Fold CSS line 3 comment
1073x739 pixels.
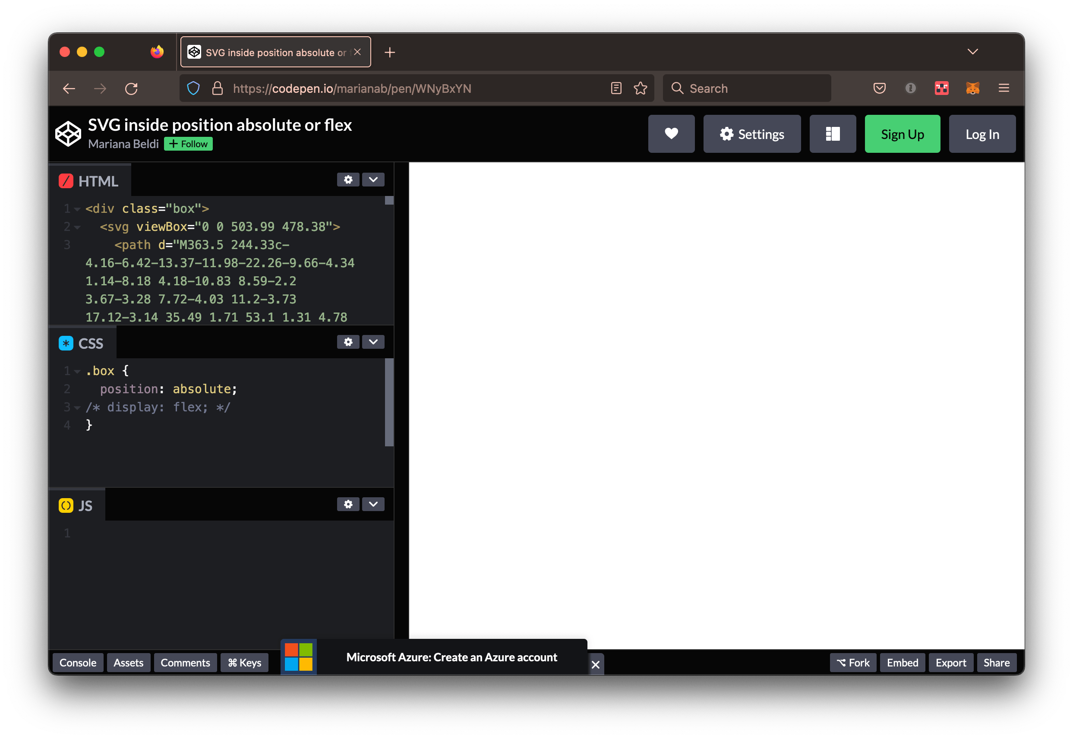coord(77,407)
